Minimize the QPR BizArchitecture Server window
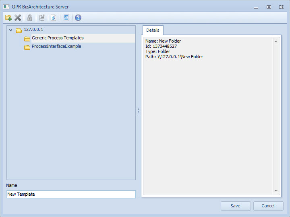The image size is (290, 217). click(256, 7)
